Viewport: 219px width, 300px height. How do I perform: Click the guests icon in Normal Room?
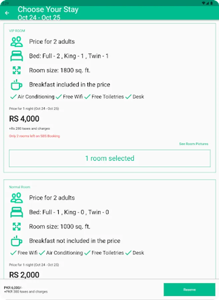(x=16, y=198)
